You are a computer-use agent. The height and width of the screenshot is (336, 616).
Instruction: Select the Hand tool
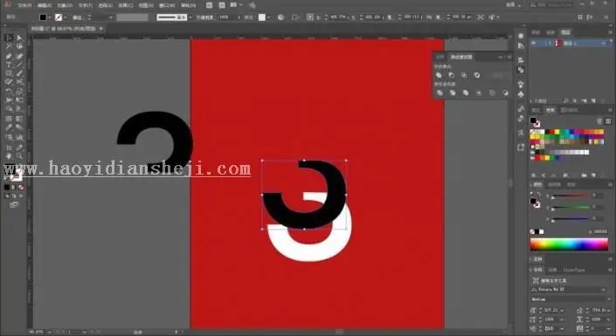(x=9, y=156)
